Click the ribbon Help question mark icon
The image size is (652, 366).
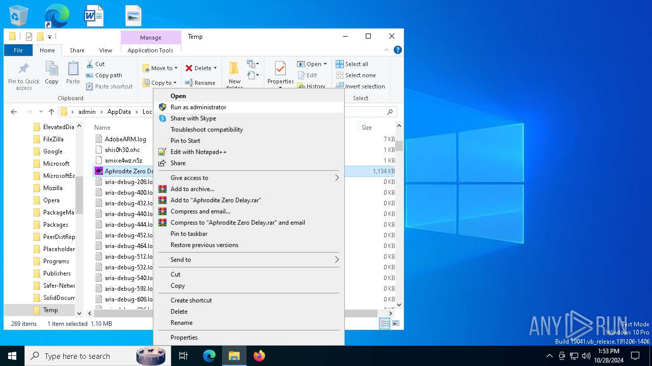398,50
